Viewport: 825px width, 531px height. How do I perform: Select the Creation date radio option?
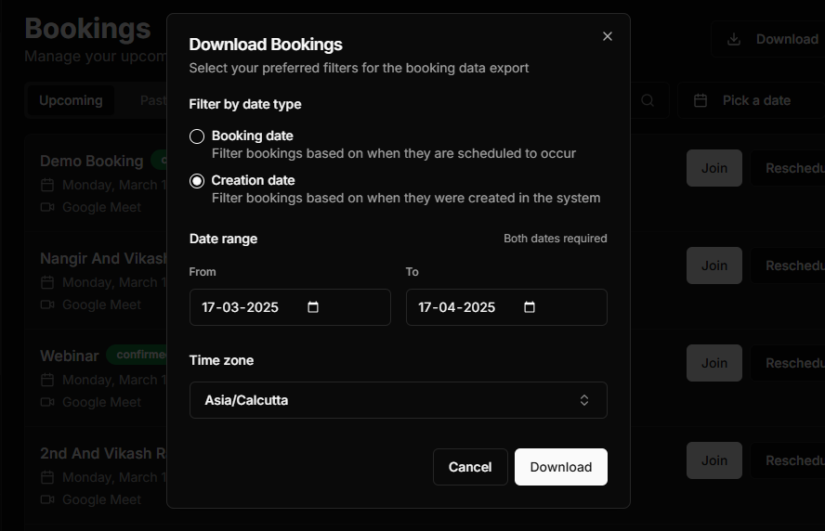pyautogui.click(x=197, y=181)
